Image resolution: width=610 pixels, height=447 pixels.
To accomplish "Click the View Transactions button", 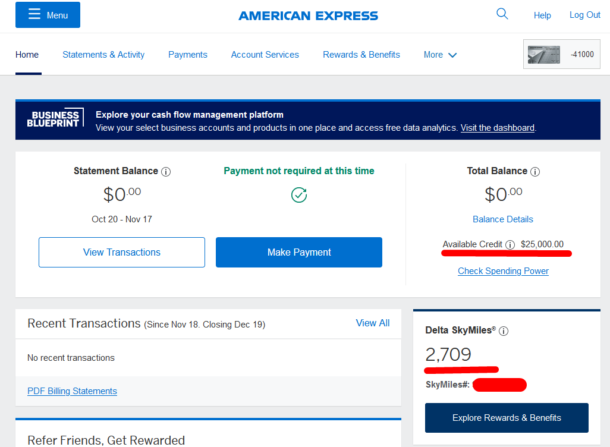I will [122, 252].
